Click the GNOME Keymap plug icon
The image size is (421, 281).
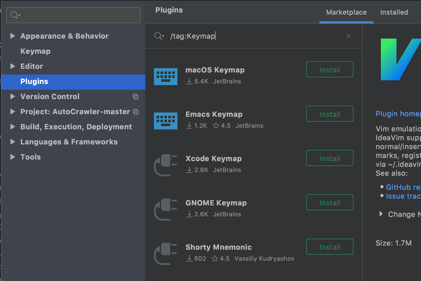[166, 210]
